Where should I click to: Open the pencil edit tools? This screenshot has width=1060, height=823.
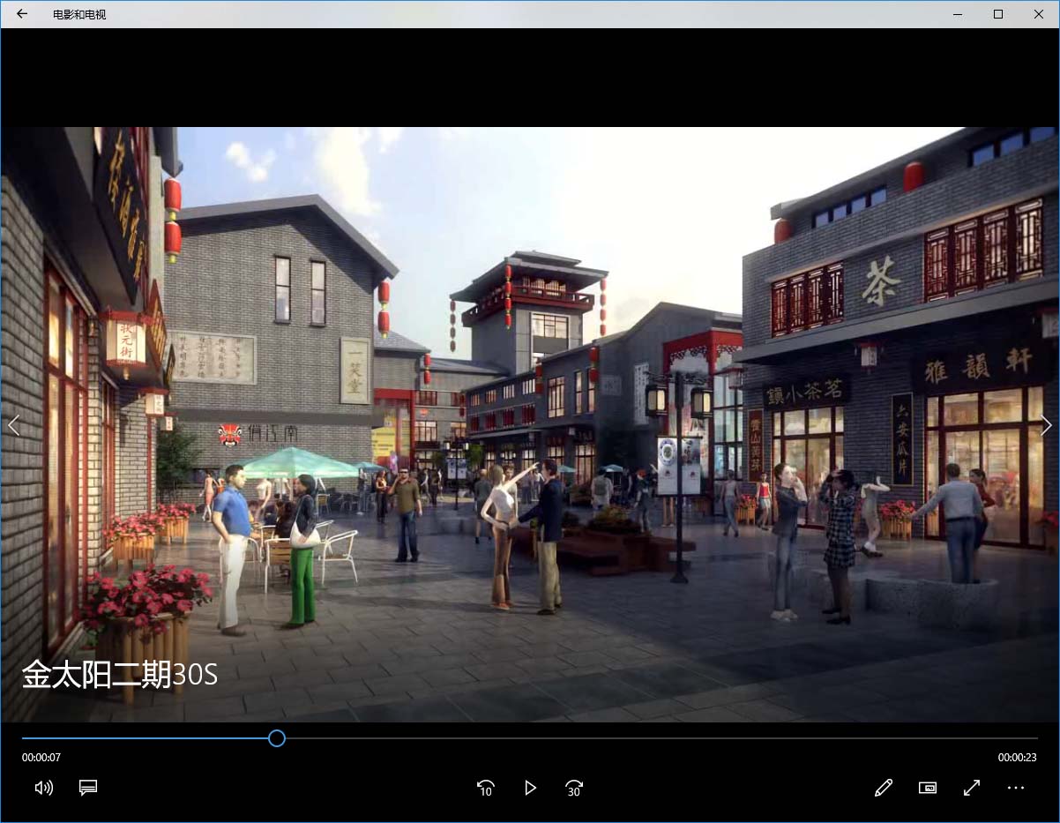coord(884,788)
